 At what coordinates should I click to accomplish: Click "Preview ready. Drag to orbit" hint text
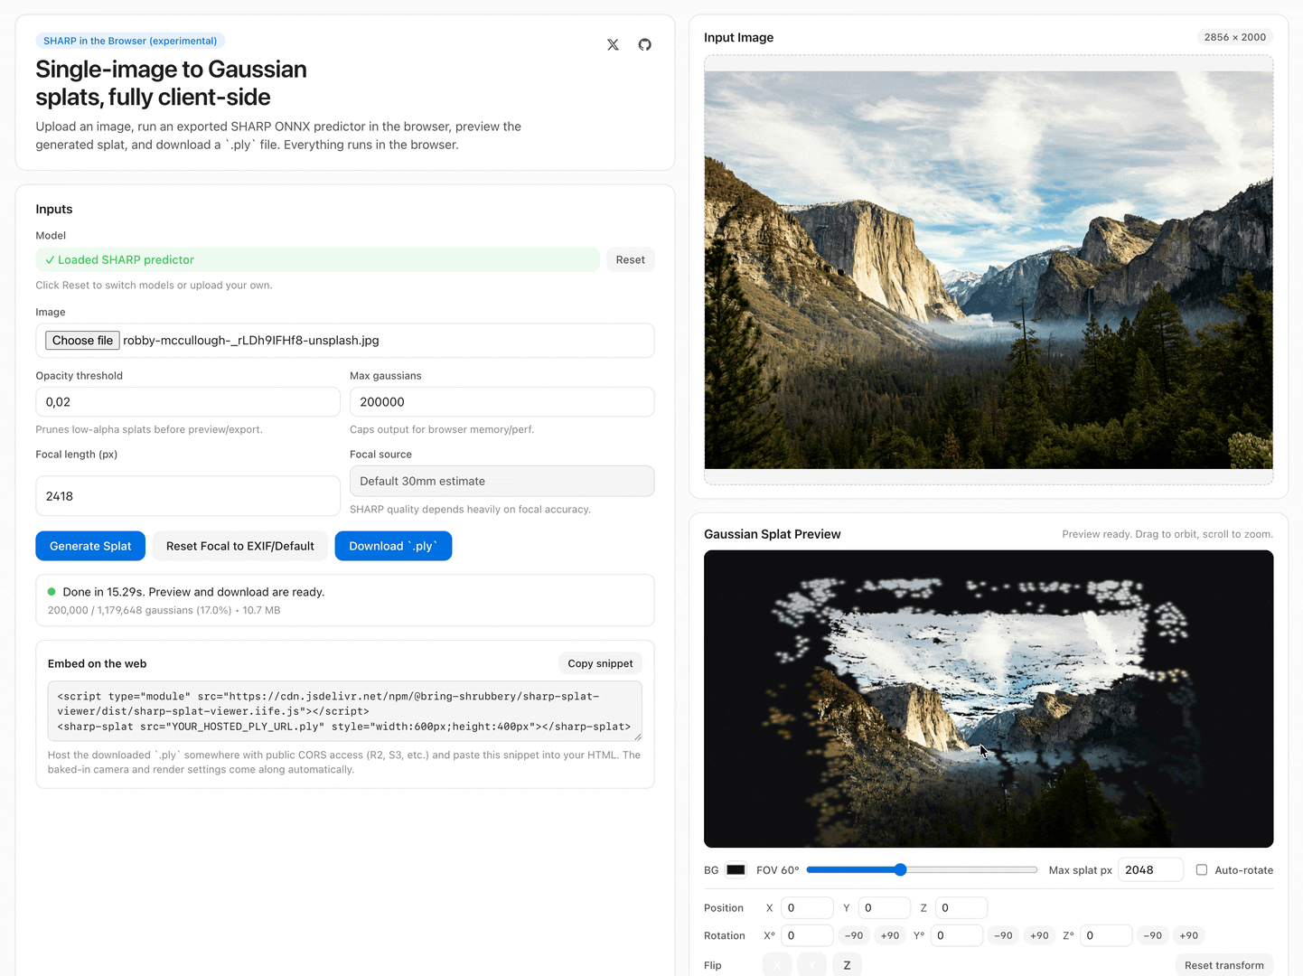pos(1167,534)
